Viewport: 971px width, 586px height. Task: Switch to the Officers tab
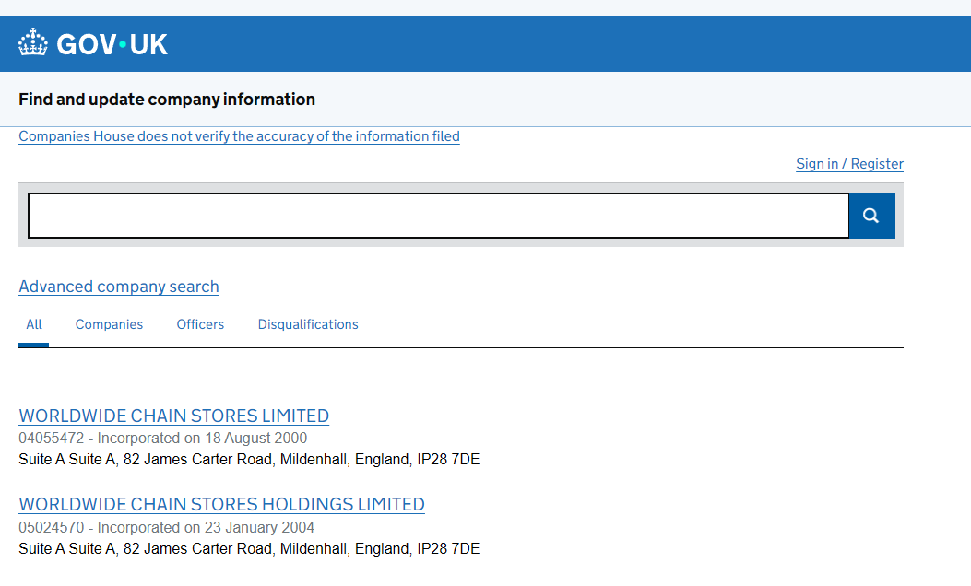(x=200, y=324)
